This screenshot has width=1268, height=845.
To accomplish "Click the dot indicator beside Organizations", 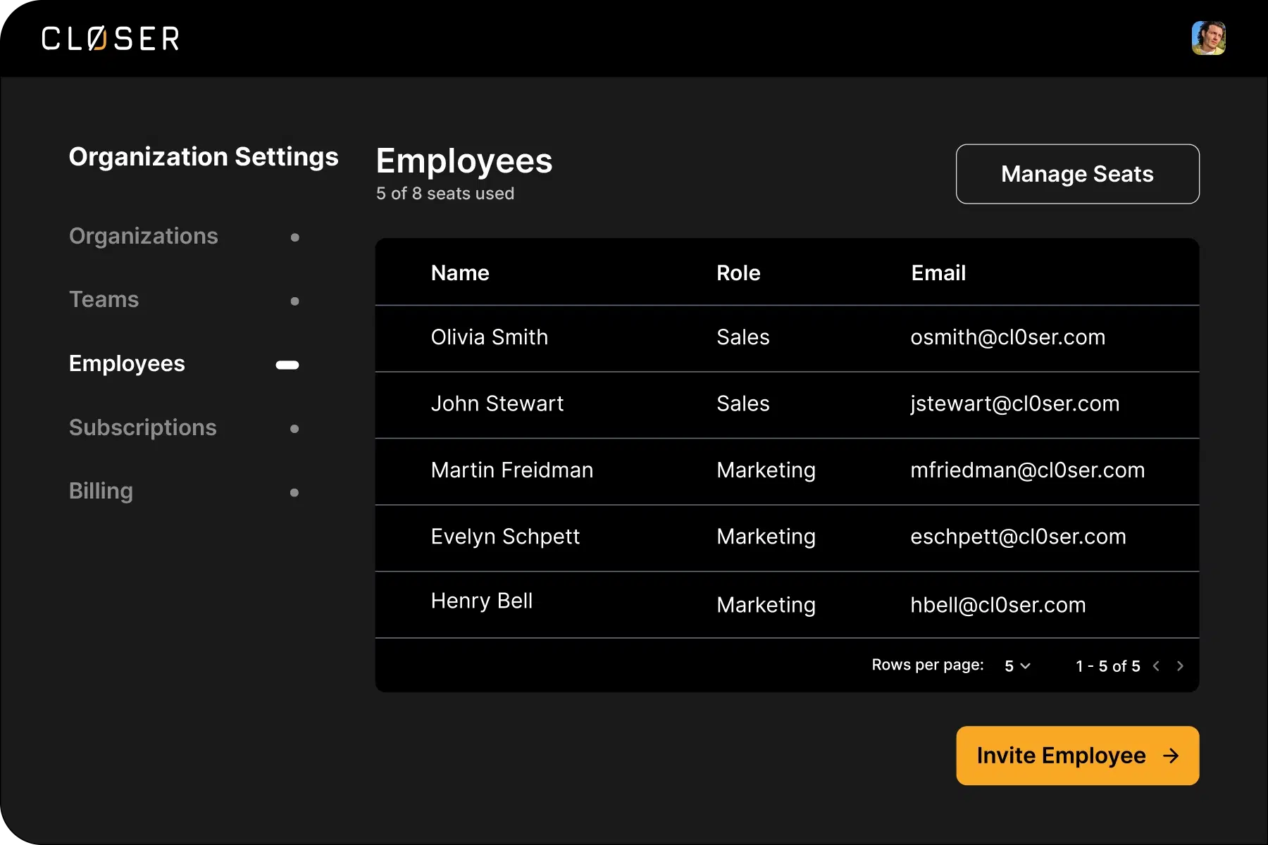I will 294,237.
